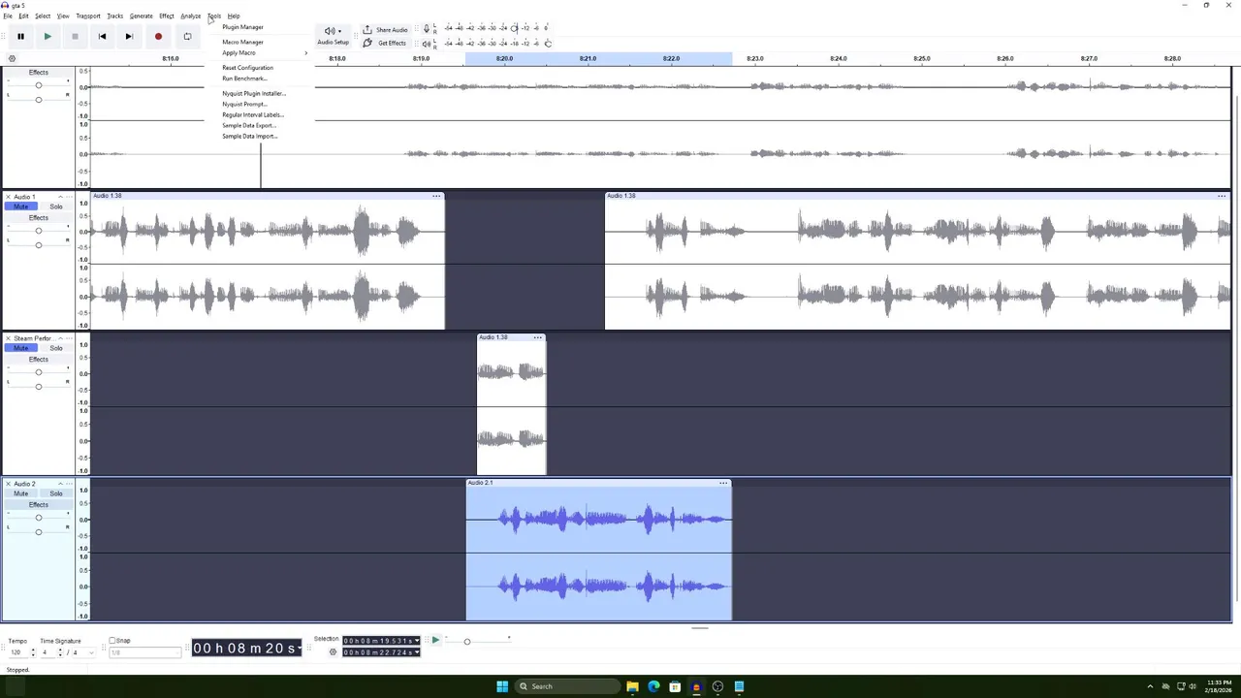Collapse the Steam Perfor... track
Screen dimensions: 1241x698
pyautogui.click(x=60, y=338)
